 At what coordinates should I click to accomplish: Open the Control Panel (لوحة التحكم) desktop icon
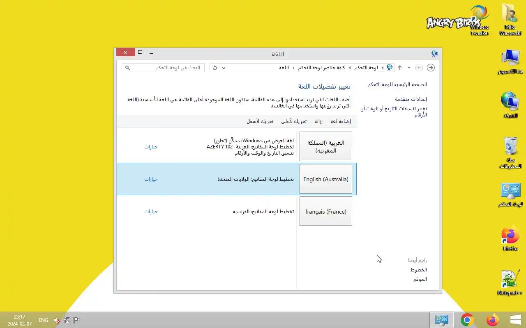pos(510,195)
